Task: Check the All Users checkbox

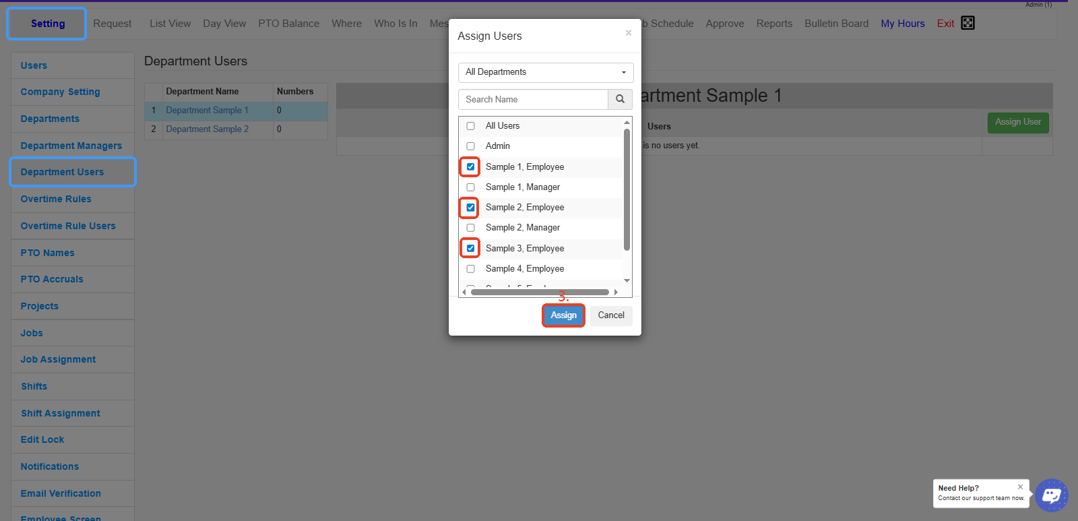Action: [471, 126]
